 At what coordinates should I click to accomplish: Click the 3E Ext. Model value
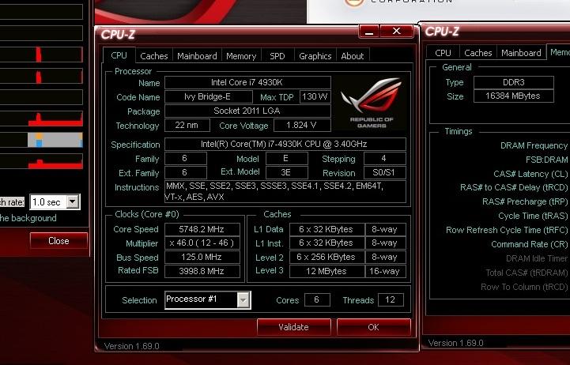point(286,172)
